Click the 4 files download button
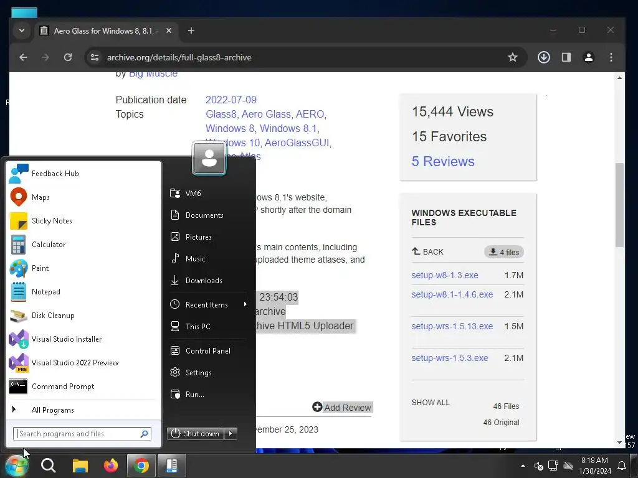Screen dimensions: 638x478 (x=504, y=252)
